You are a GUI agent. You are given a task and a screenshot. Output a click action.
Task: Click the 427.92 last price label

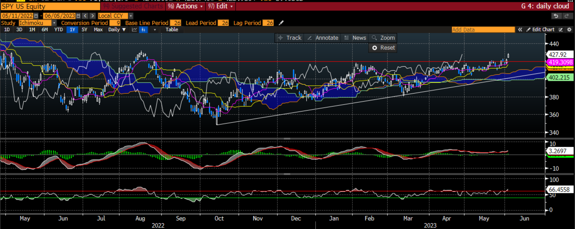pyautogui.click(x=560, y=55)
